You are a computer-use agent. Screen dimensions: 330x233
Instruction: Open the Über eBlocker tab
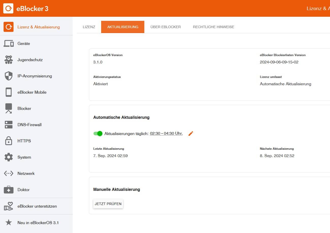point(166,27)
